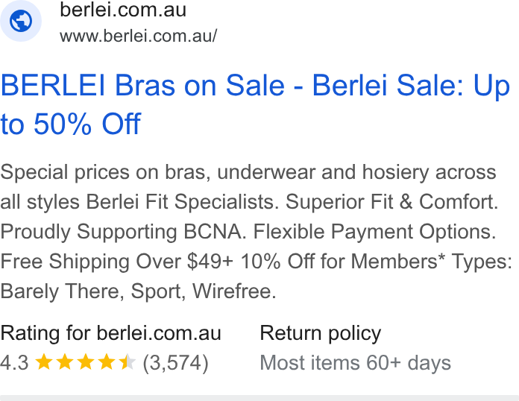Open the www.berlei.com.au/ URL line

click(139, 36)
